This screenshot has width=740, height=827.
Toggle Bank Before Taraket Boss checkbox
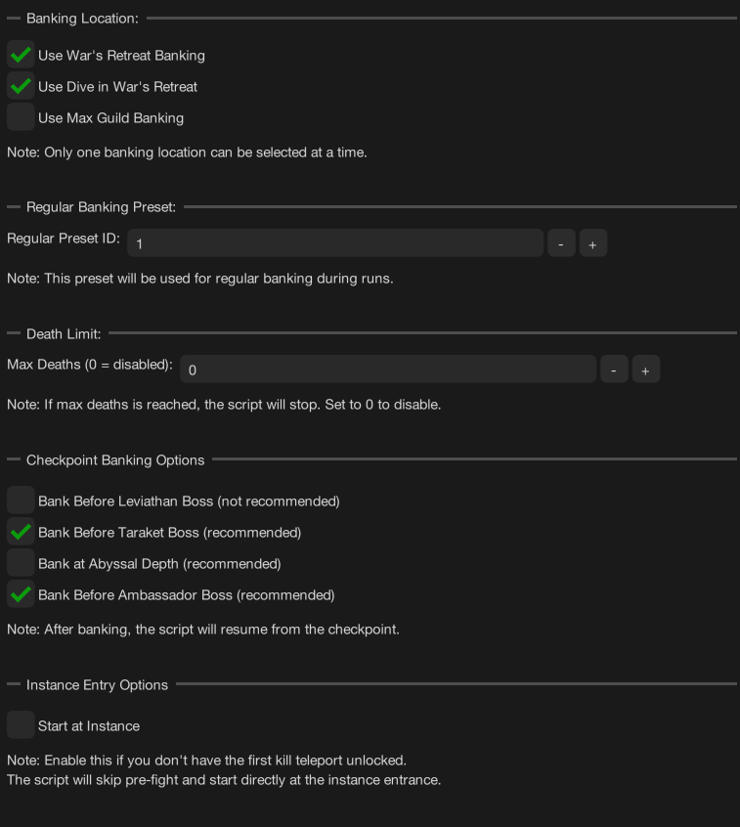tap(21, 533)
